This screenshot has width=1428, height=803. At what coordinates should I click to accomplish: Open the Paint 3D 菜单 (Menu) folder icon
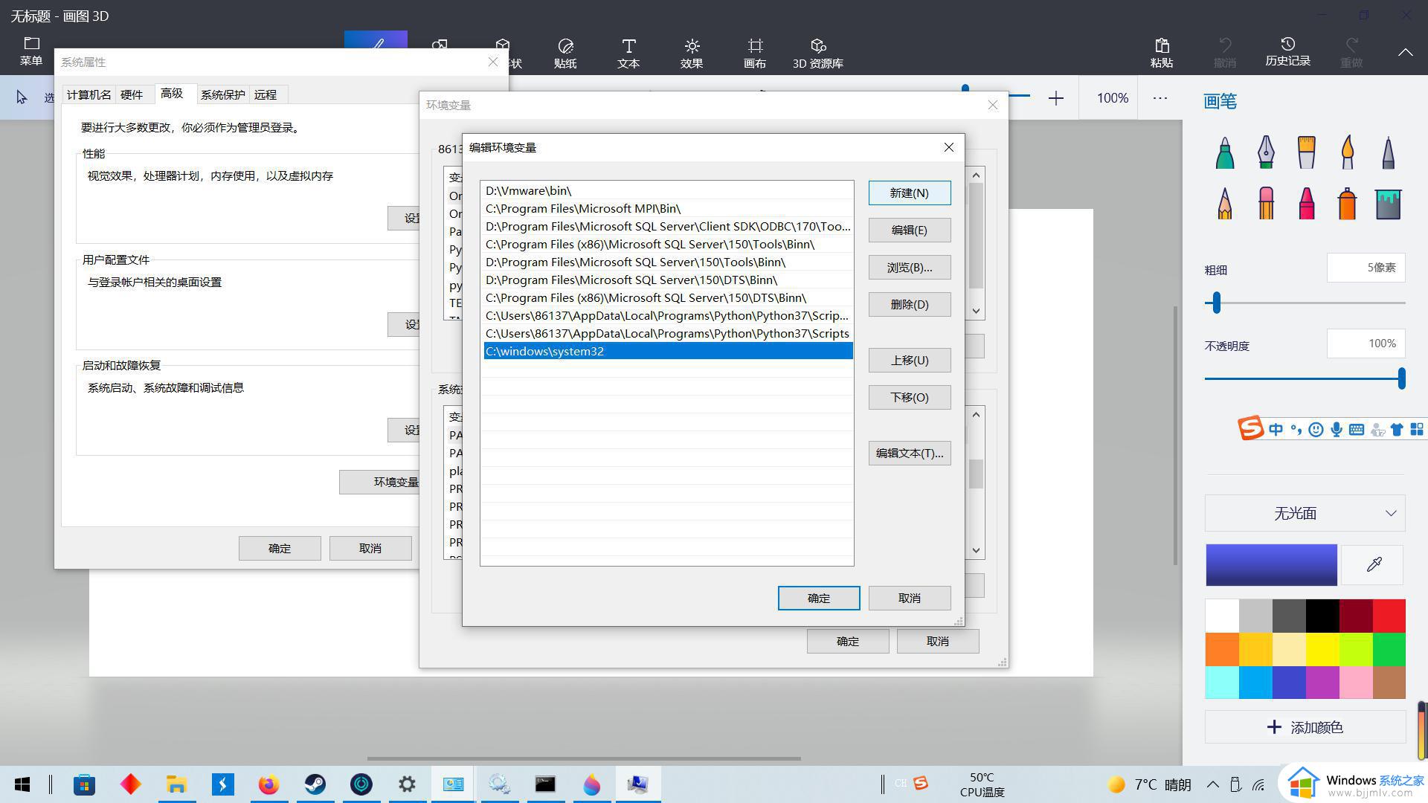31,51
